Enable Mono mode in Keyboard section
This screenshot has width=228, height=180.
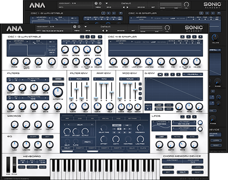coord(21,167)
